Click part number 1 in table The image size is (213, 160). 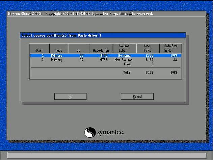[x=43, y=55]
